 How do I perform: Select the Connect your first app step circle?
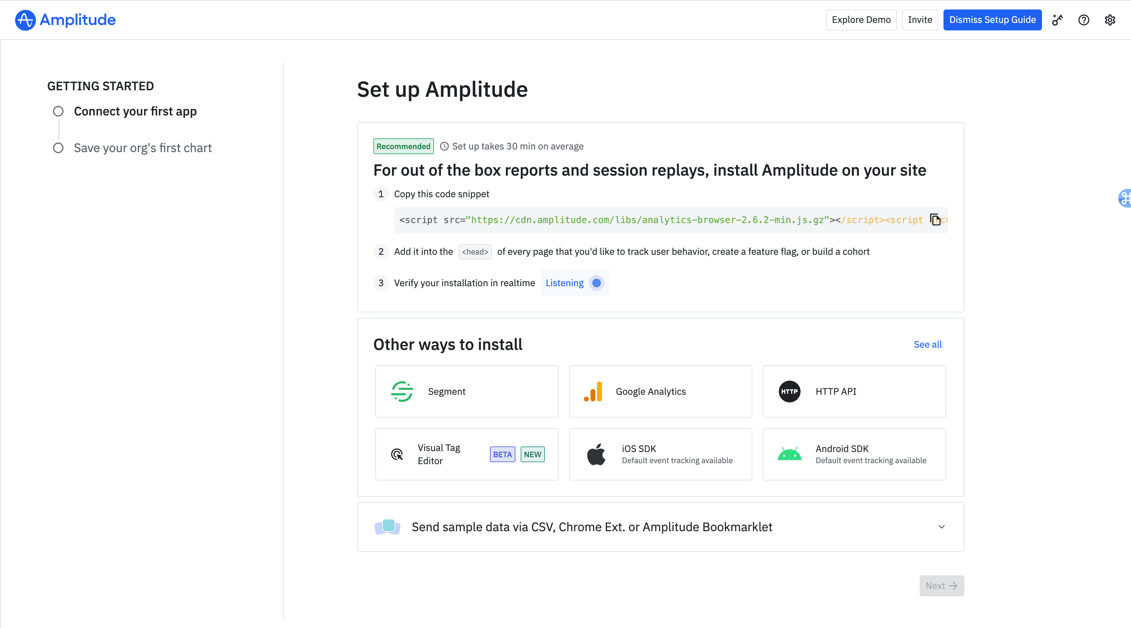(x=58, y=112)
